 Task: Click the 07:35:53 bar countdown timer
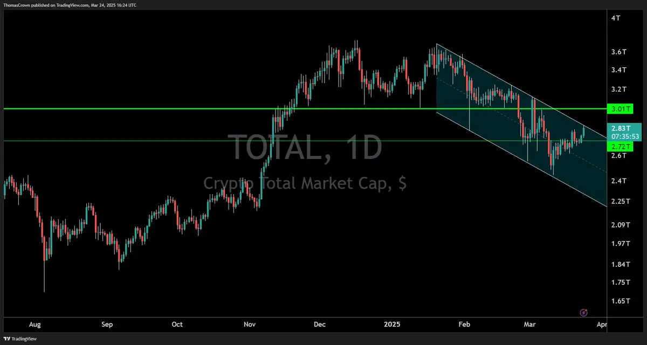[625, 137]
